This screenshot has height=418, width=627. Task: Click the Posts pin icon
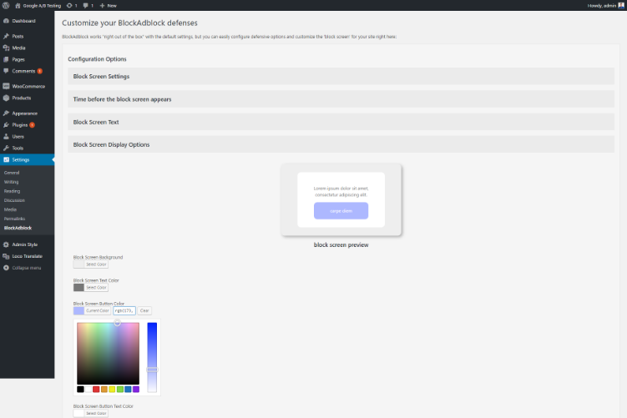pos(6,36)
